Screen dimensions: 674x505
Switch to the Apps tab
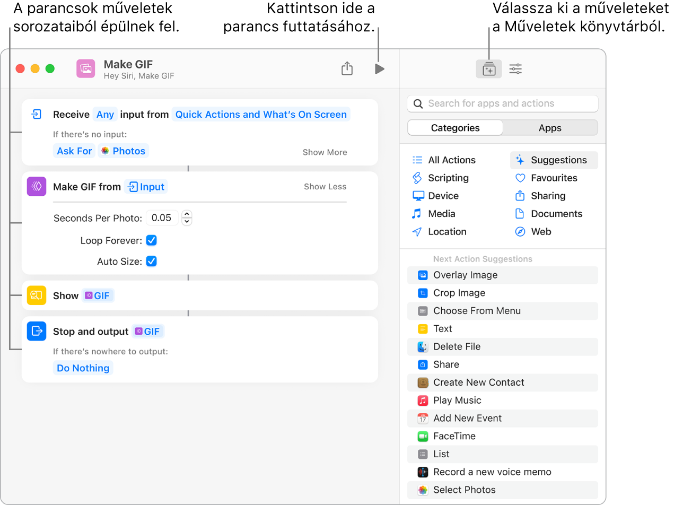click(550, 128)
